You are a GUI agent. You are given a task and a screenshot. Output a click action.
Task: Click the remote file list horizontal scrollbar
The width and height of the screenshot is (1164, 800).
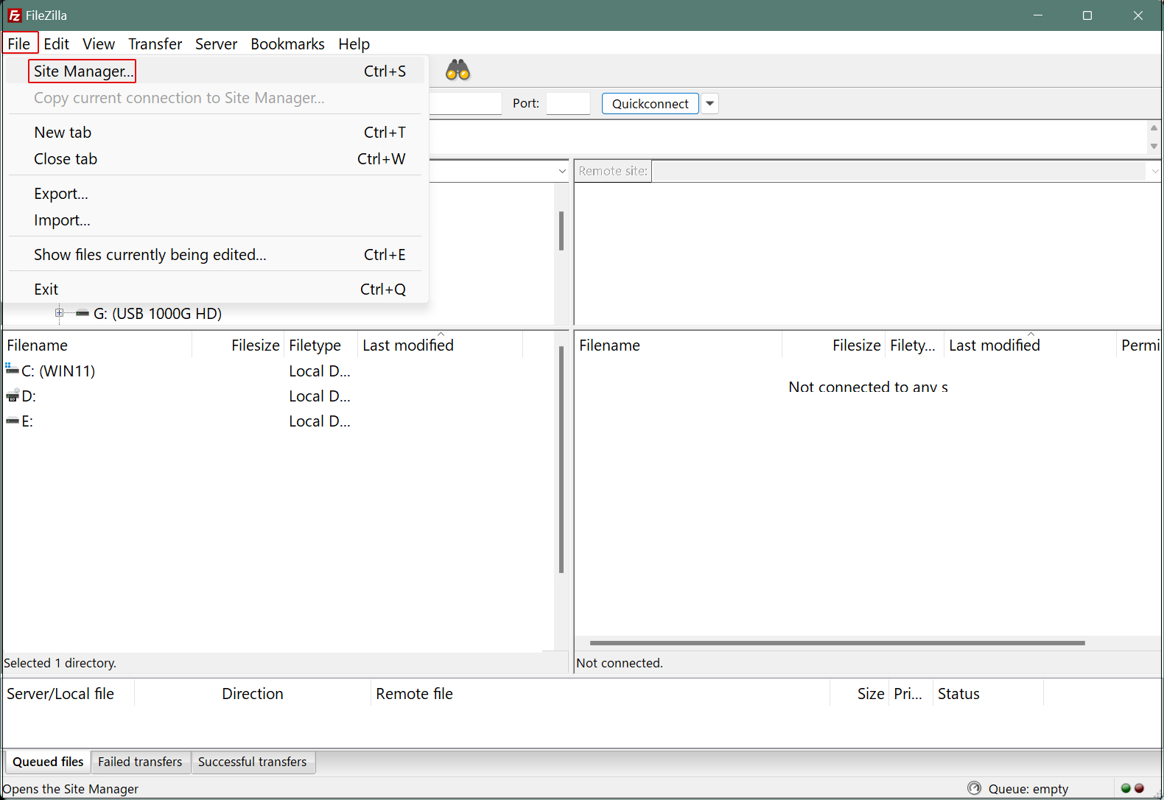[x=837, y=643]
